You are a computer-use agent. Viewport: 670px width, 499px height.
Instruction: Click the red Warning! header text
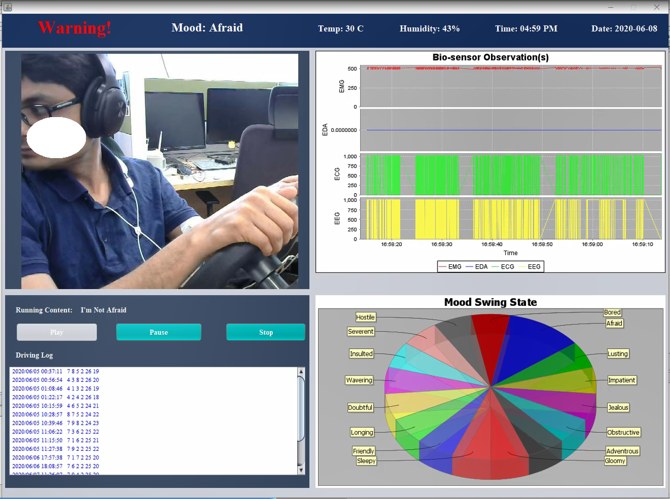pyautogui.click(x=74, y=27)
